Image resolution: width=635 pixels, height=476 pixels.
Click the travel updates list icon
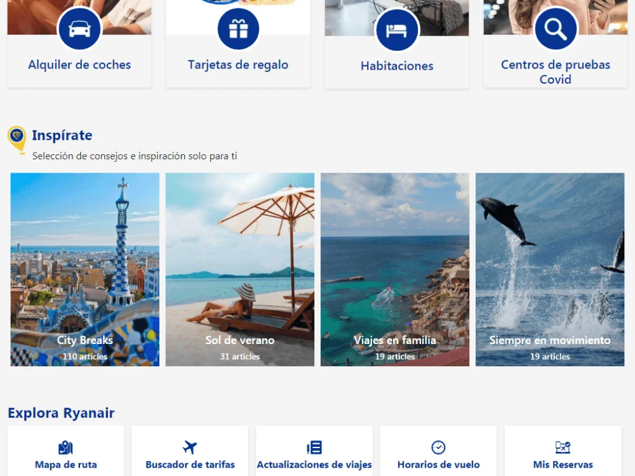314,447
